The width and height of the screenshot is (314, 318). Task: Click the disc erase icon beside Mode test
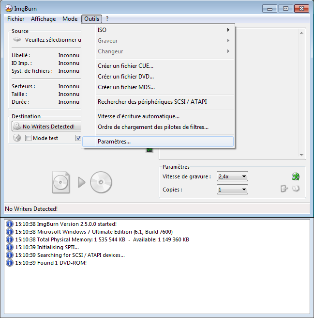point(17,138)
